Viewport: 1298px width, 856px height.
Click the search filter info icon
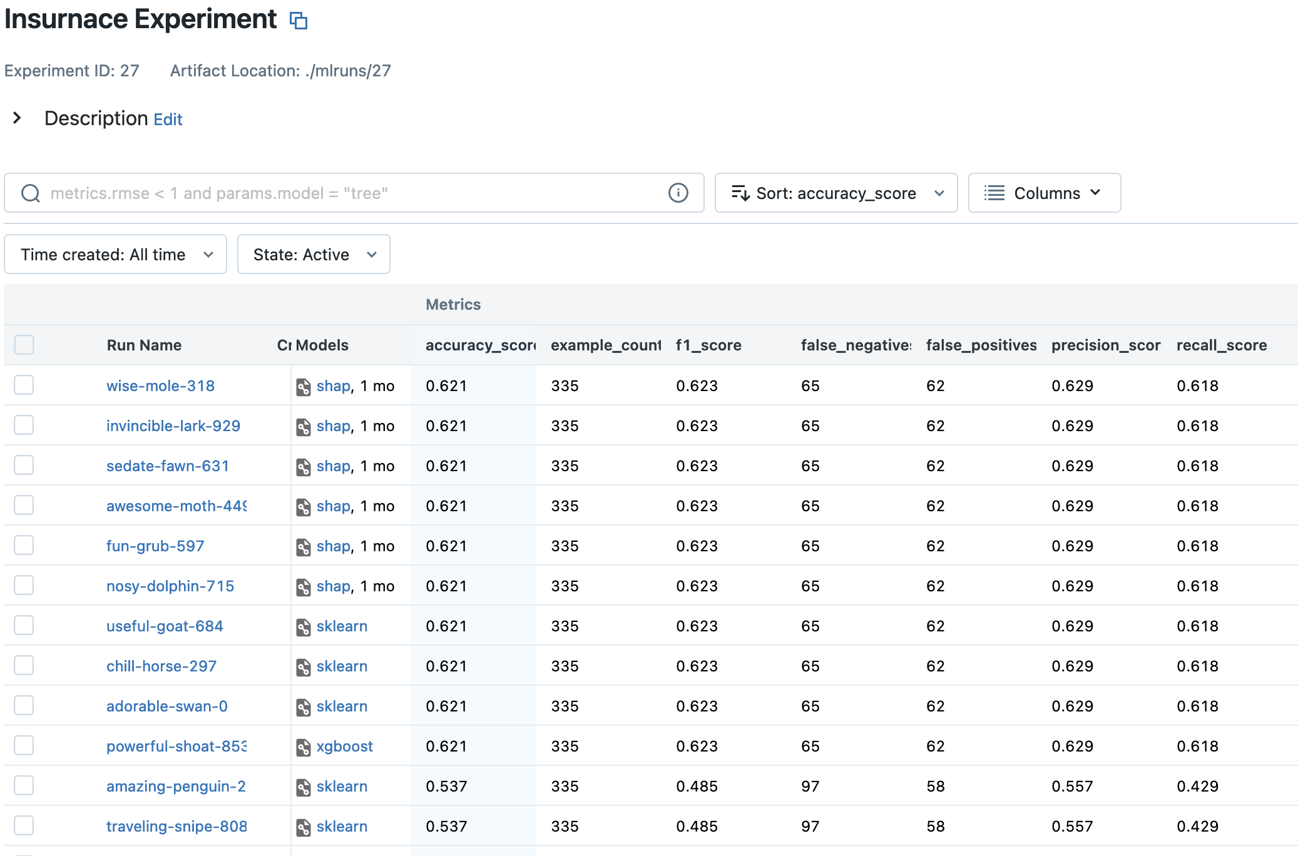[678, 193]
